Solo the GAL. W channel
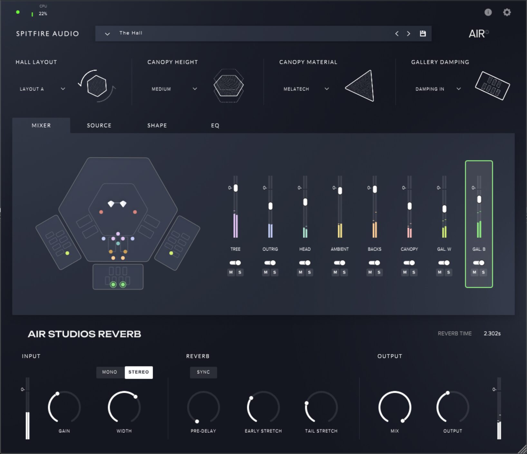The width and height of the screenshot is (527, 454). pos(448,272)
